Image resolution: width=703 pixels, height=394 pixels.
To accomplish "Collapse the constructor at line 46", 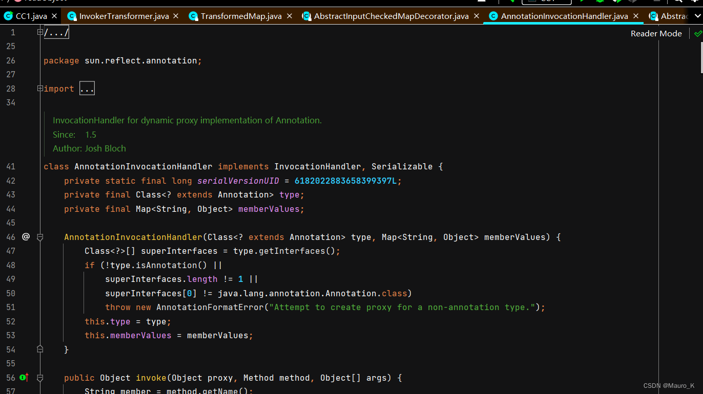I will [40, 237].
